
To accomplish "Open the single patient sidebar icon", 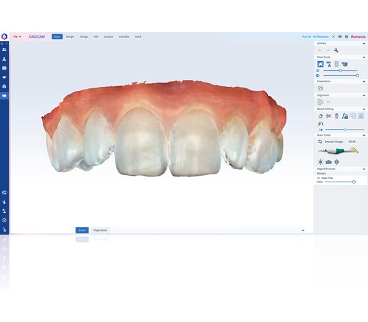I will pos(5,59).
